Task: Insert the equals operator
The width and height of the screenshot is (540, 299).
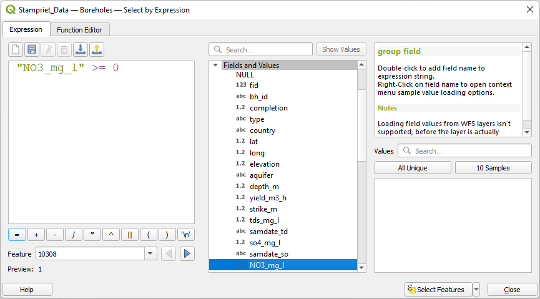Action: point(17,235)
